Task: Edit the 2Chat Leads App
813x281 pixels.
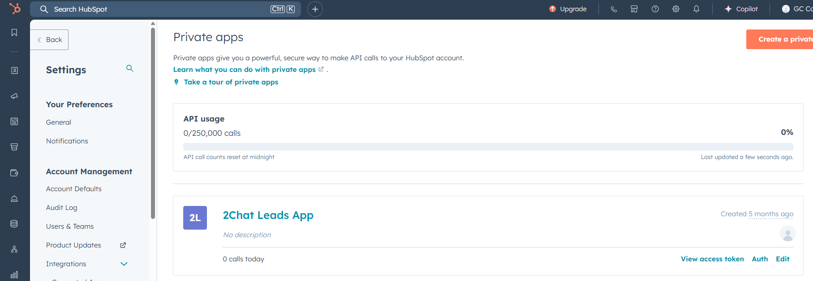Action: point(783,259)
